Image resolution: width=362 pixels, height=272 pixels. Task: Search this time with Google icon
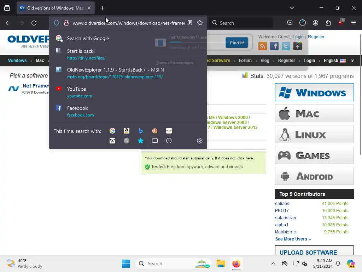(112, 131)
